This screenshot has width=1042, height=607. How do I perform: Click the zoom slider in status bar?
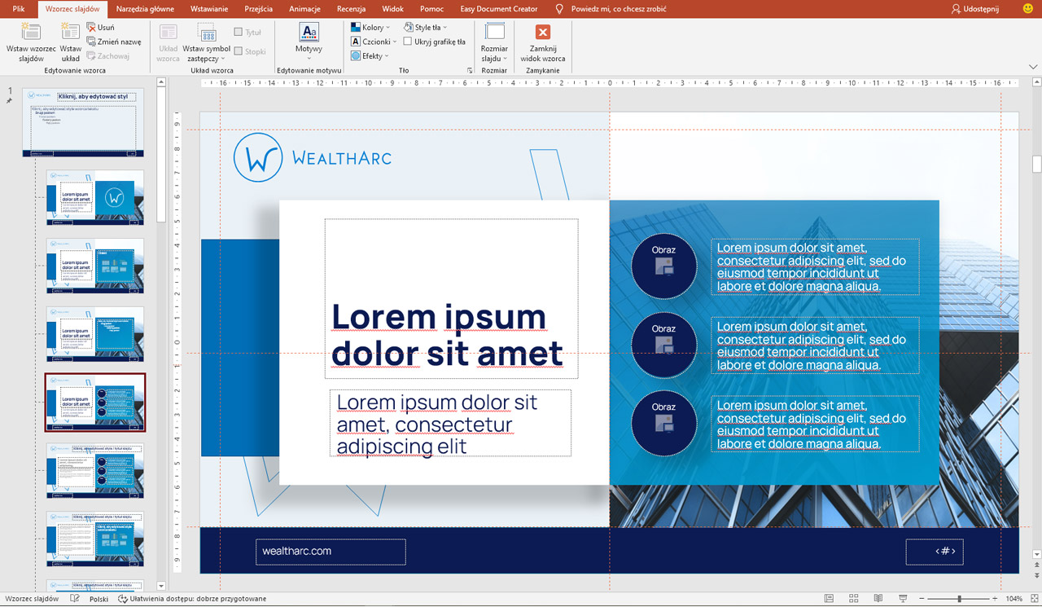(x=959, y=599)
